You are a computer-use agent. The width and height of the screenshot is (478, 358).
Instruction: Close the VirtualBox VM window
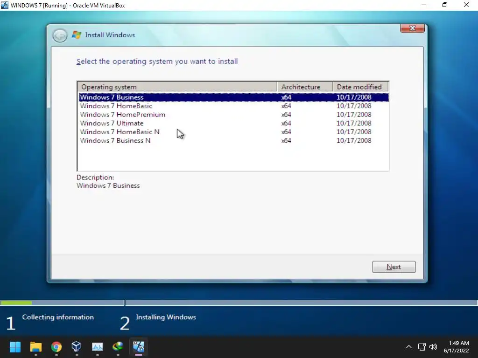tap(466, 5)
